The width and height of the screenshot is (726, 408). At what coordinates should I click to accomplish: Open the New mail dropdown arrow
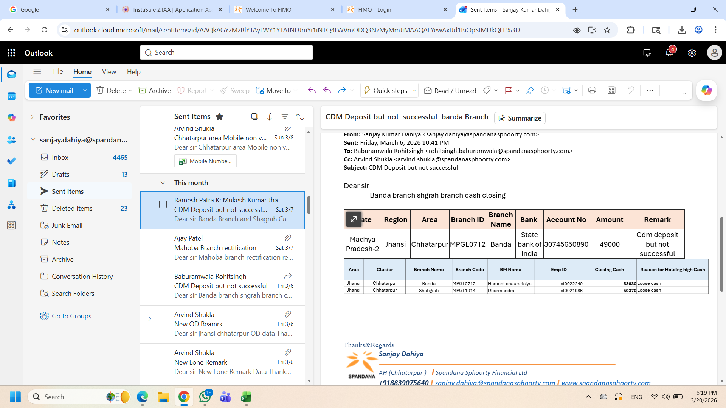click(x=85, y=90)
